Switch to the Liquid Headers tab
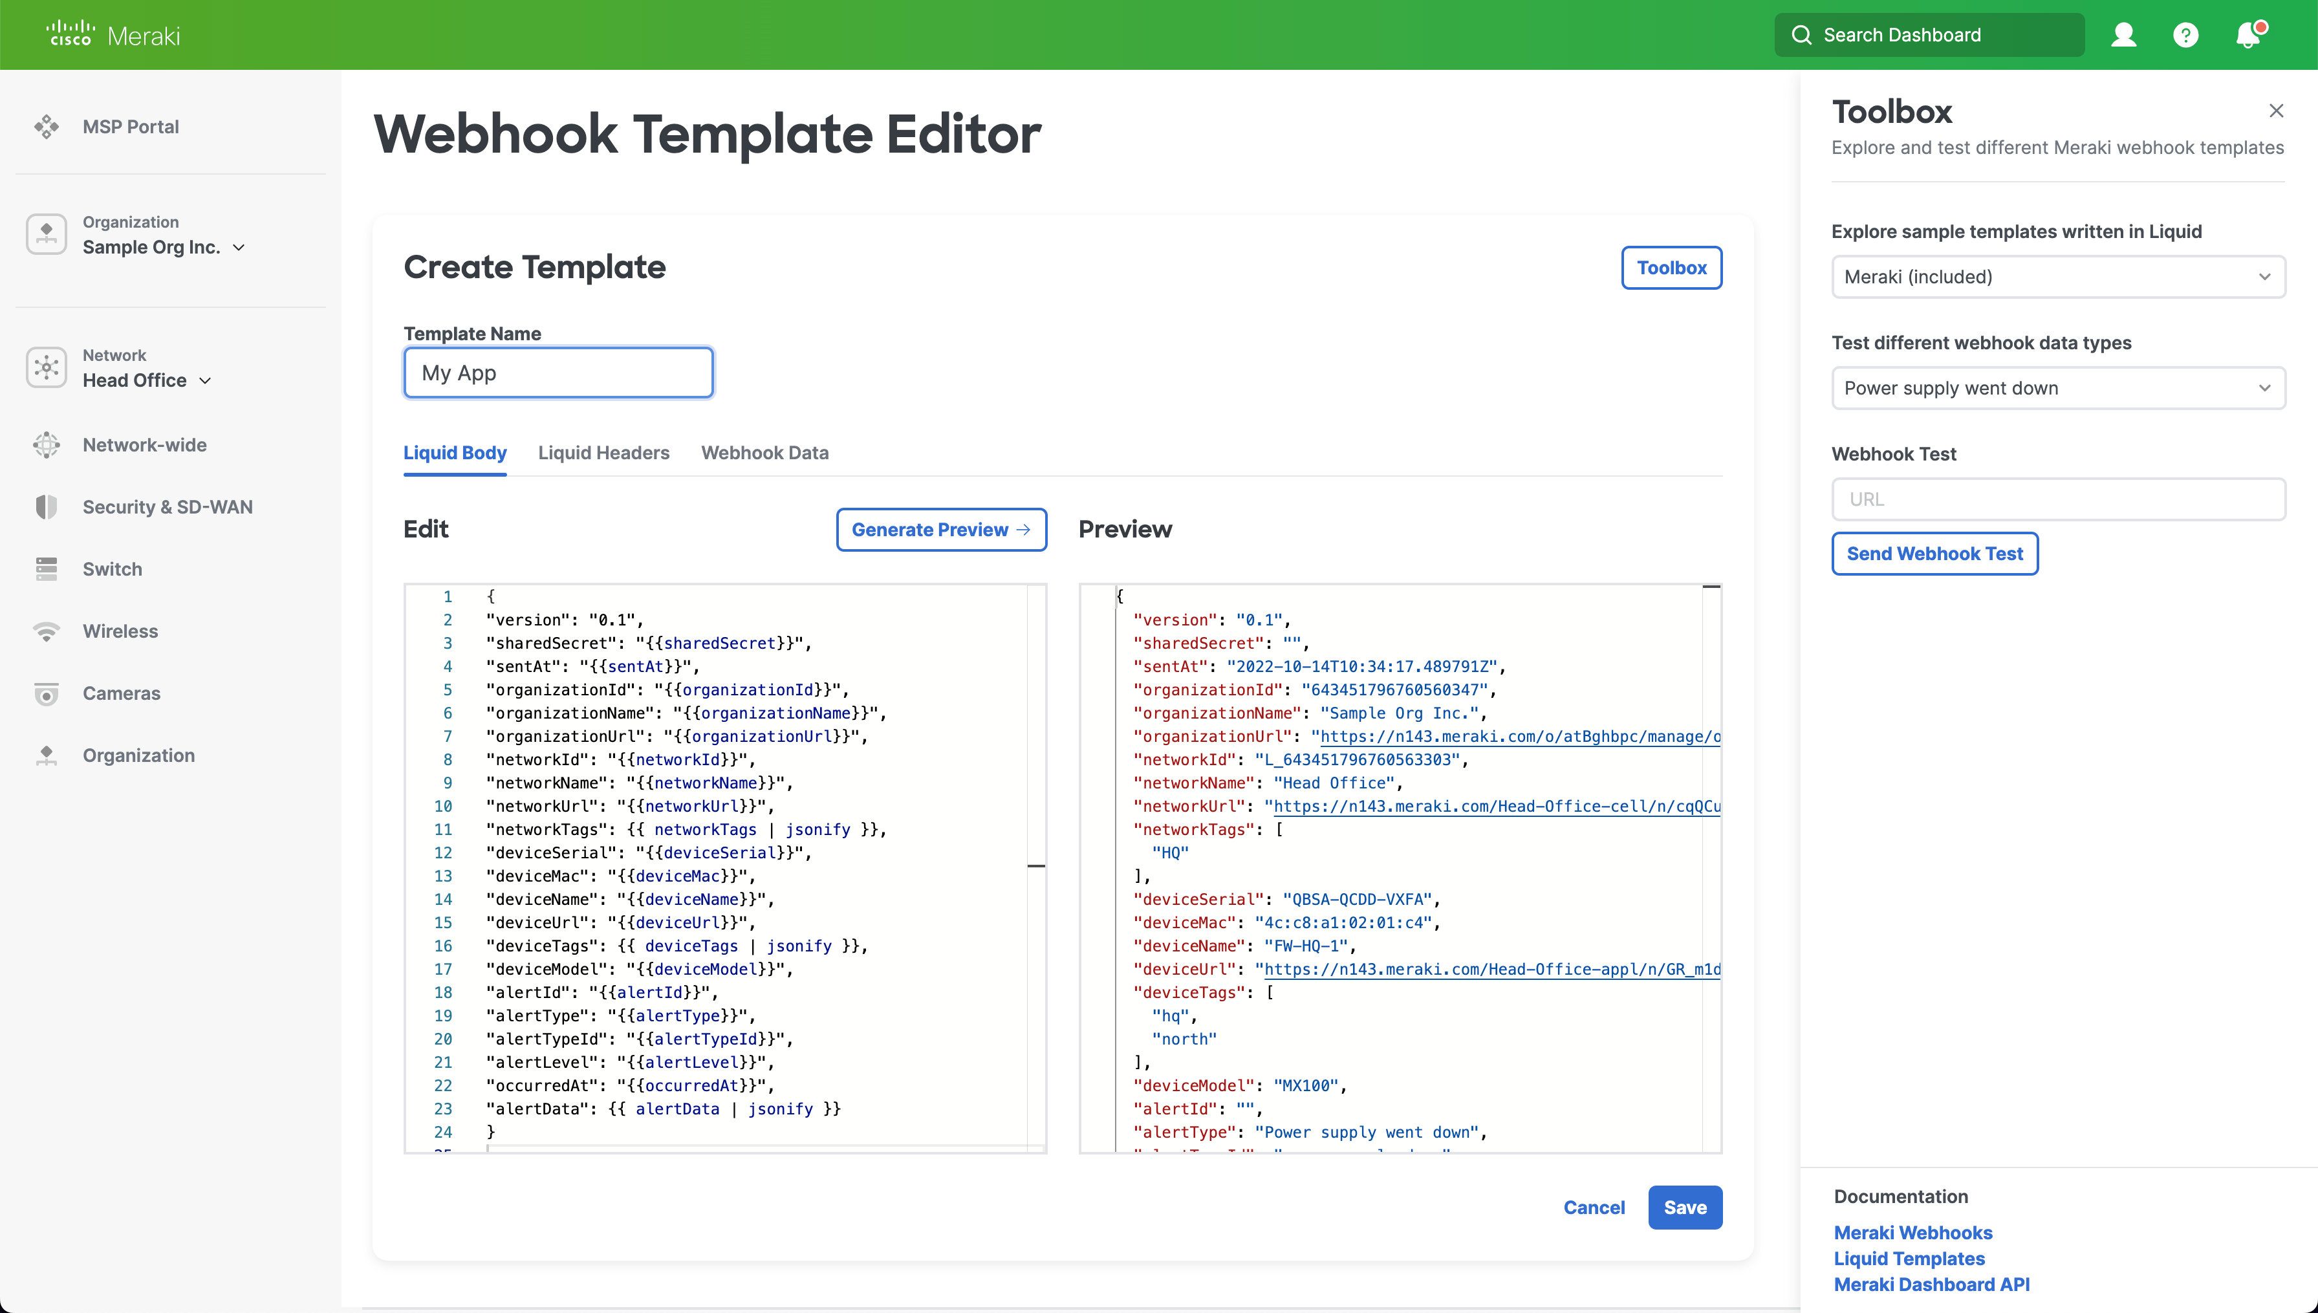This screenshot has height=1313, width=2318. (x=603, y=453)
